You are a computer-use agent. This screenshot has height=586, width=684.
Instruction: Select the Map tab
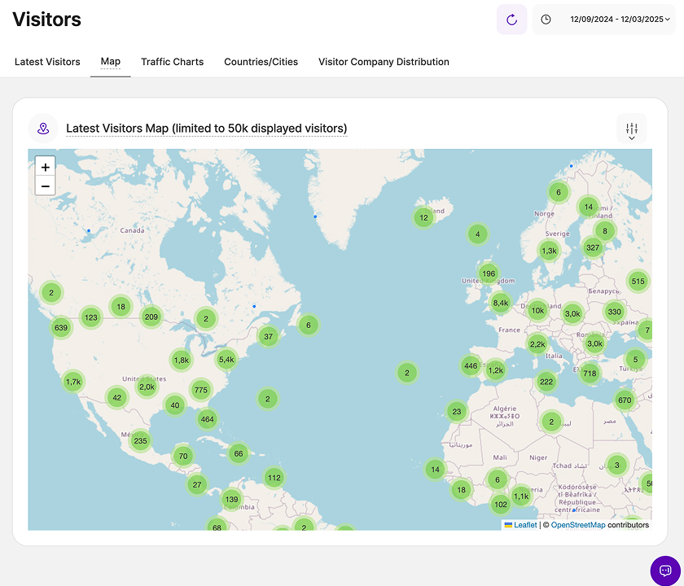tap(110, 62)
